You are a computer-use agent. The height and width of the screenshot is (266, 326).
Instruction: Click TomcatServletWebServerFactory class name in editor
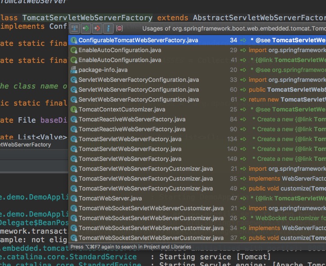point(87,18)
